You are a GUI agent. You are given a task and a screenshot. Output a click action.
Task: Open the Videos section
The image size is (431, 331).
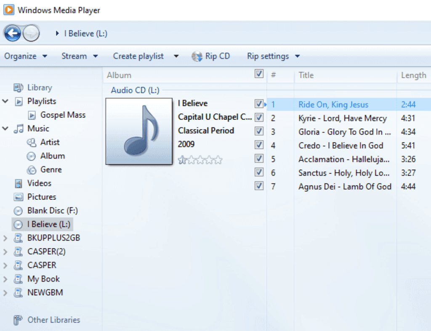tap(39, 183)
